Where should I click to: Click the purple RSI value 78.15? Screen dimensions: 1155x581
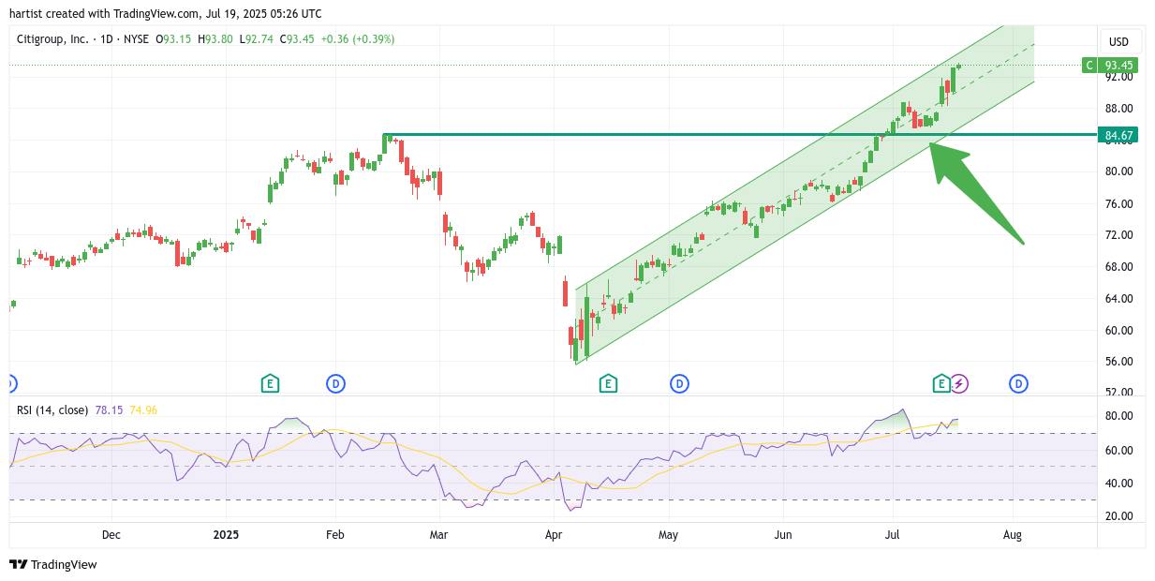point(108,410)
